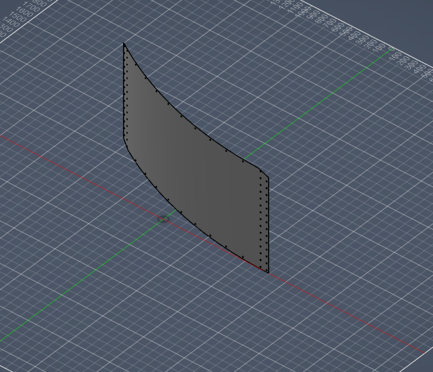Image resolution: width=433 pixels, height=372 pixels.
Task: Click the "600" grid ruler label
Action: (337, 28)
